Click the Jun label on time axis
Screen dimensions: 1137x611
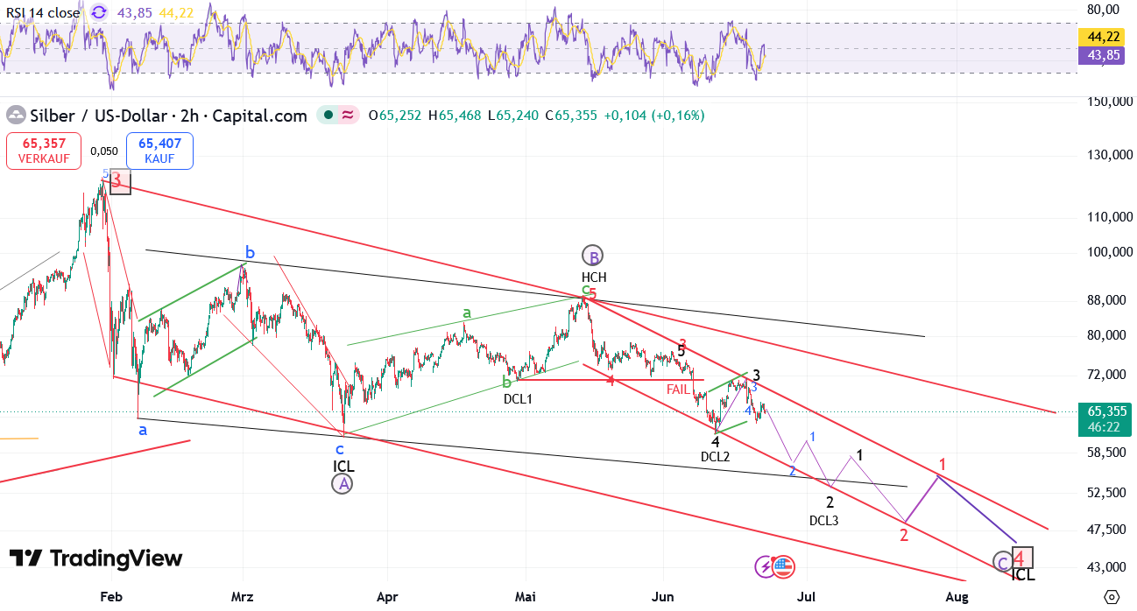[663, 597]
